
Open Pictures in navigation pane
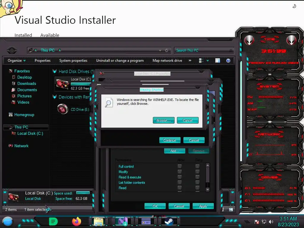pyautogui.click(x=24, y=96)
